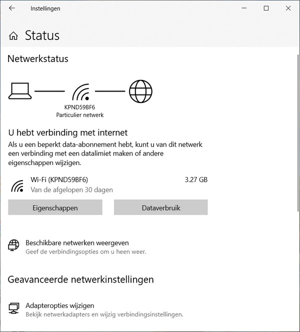The height and width of the screenshot is (332, 300).
Task: Click the Wi-Fi icon next to data usage
Action: pos(17,185)
